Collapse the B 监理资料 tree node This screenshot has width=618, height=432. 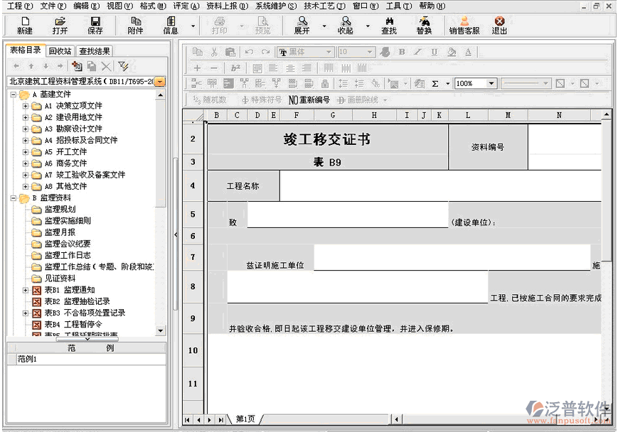[x=14, y=198]
